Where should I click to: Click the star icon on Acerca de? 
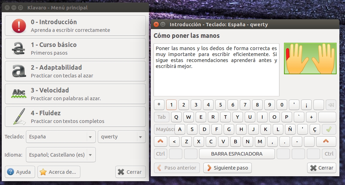point(43,172)
